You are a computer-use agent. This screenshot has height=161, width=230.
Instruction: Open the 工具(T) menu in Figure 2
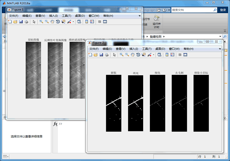tap(147, 49)
